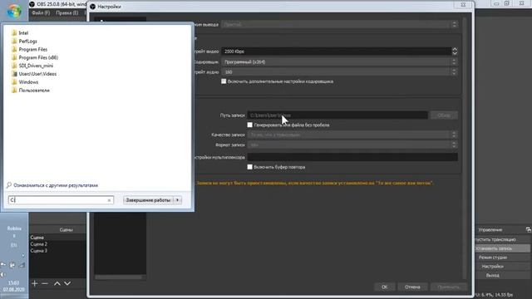Open the volume speaker tray icon
532x299 pixels.
[x=2, y=275]
